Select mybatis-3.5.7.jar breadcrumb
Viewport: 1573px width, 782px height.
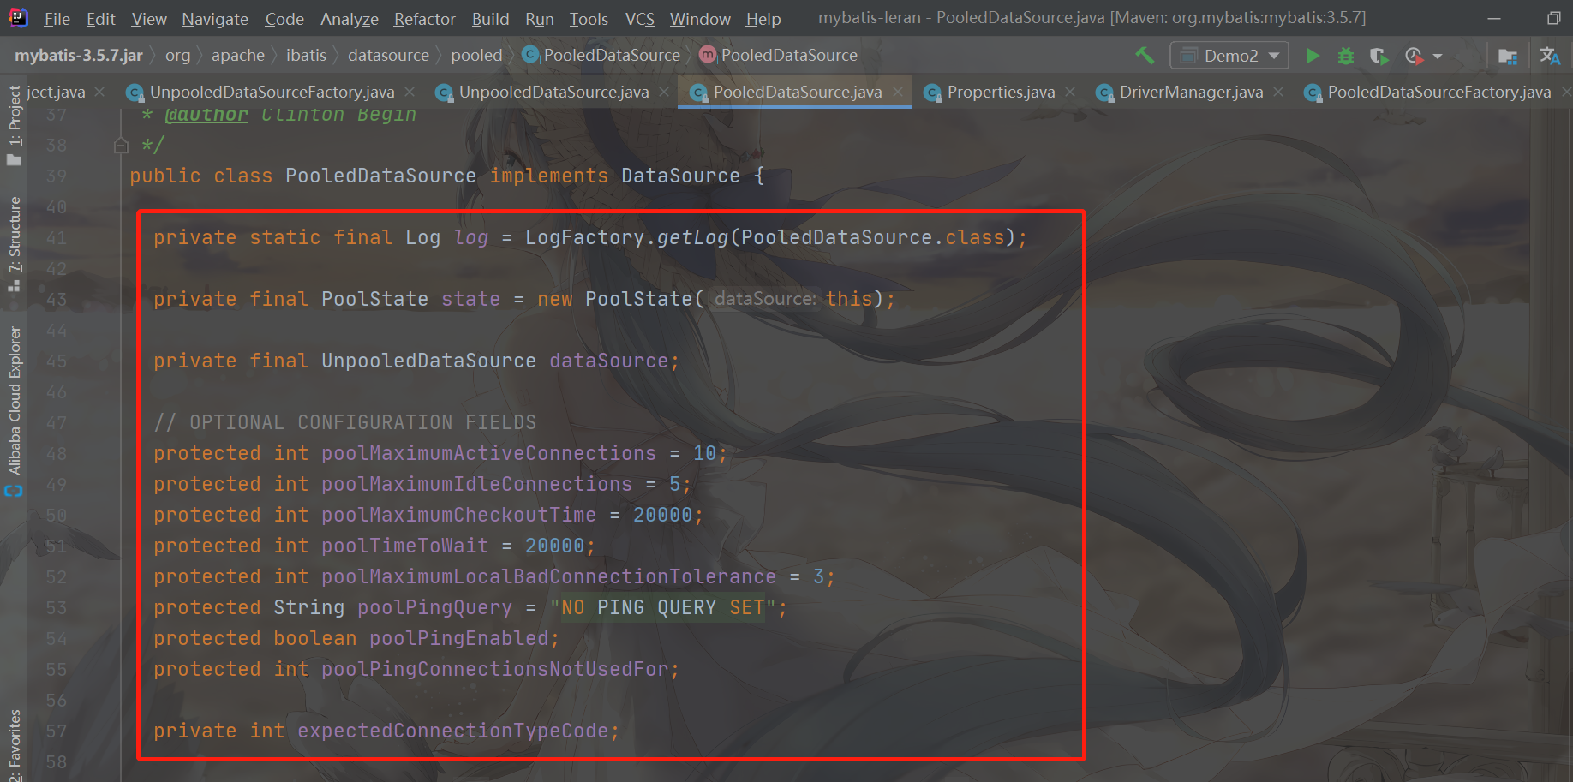tap(79, 55)
